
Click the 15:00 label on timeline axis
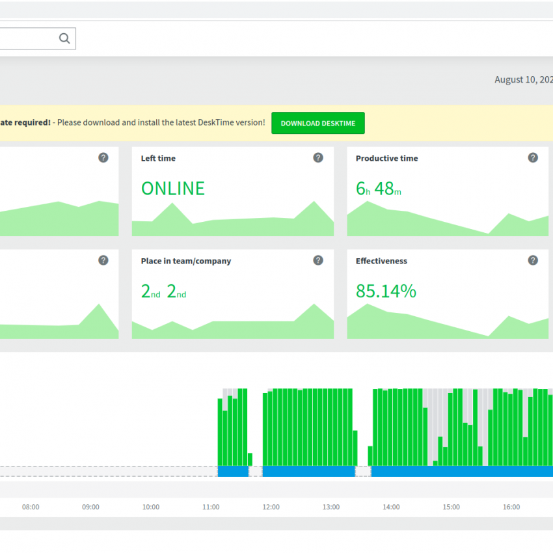click(451, 507)
